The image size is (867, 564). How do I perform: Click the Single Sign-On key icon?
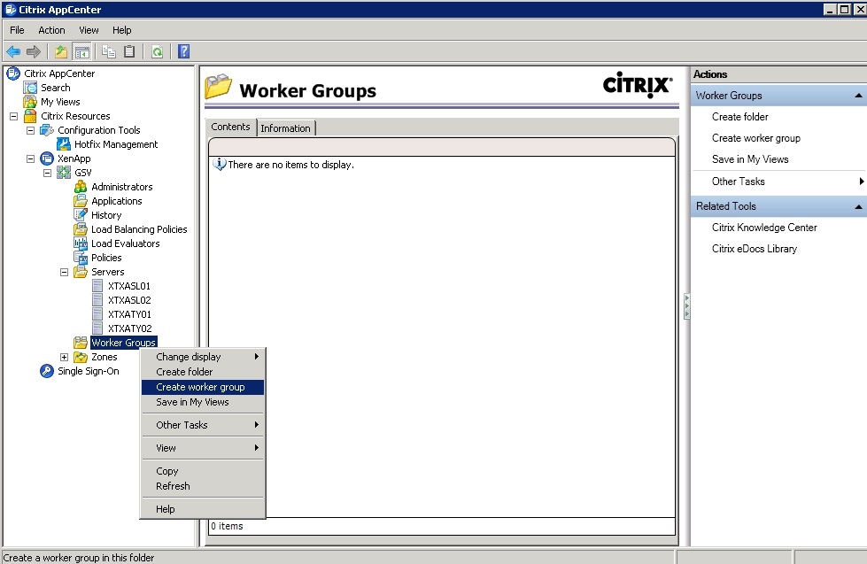(x=47, y=371)
